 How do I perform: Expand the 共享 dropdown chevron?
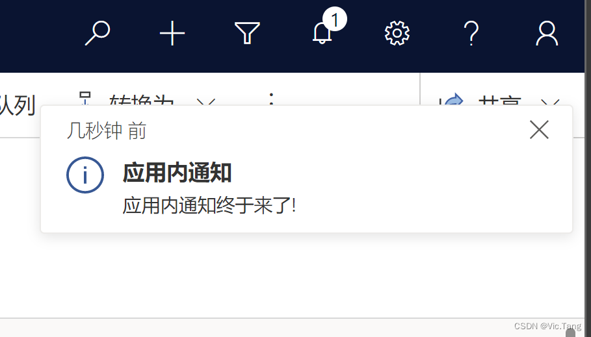click(x=550, y=102)
